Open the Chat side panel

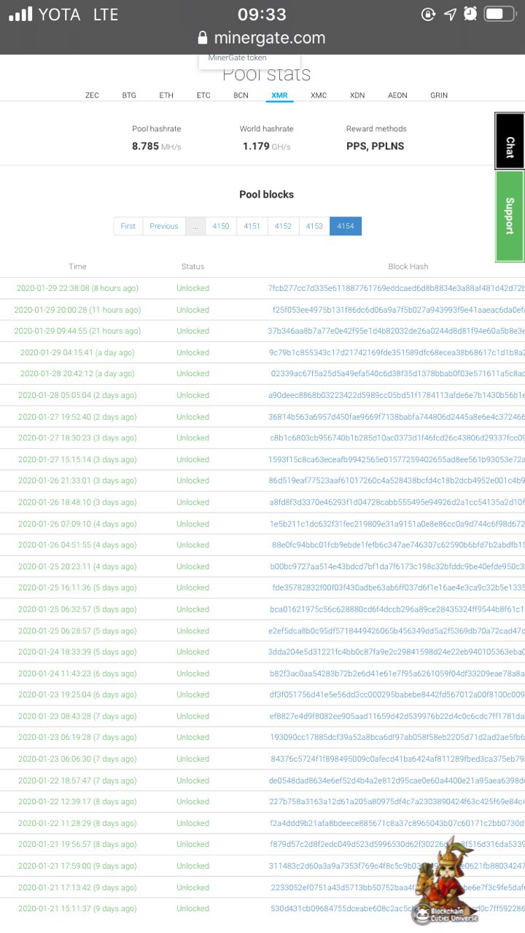[510, 141]
